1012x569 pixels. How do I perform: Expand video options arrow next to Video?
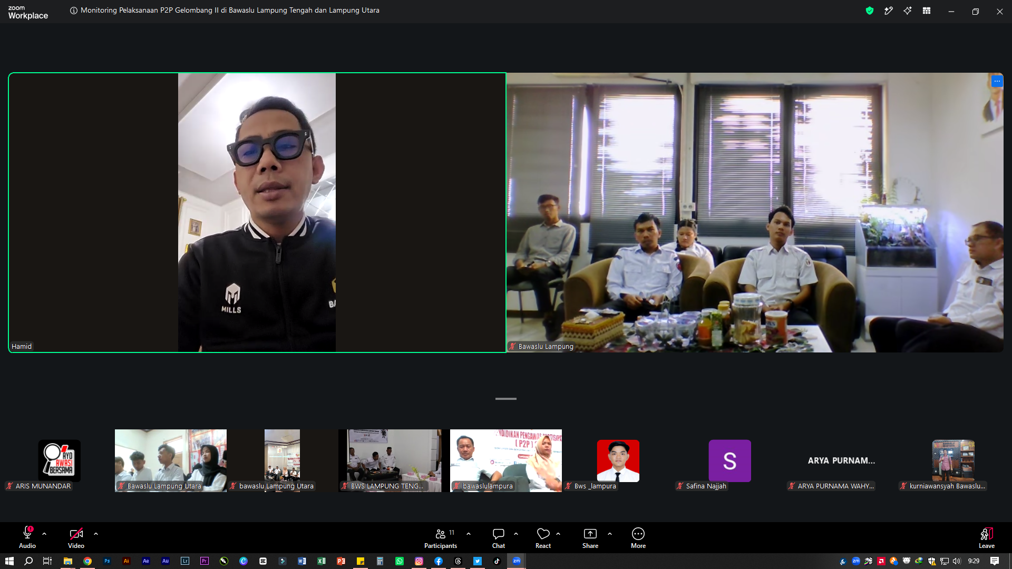[x=96, y=534]
